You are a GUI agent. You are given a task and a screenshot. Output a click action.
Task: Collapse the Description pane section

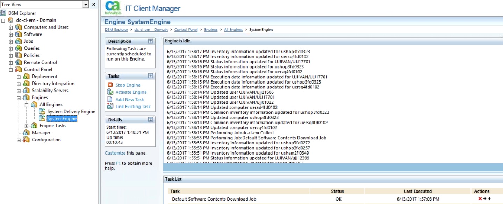point(150,41)
